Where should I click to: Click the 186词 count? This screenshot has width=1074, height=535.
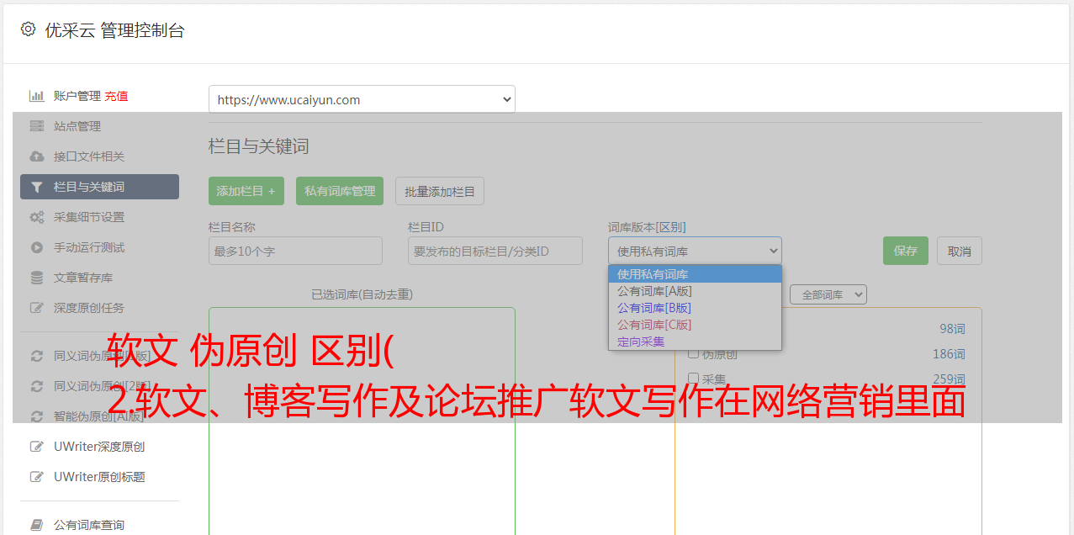949,354
